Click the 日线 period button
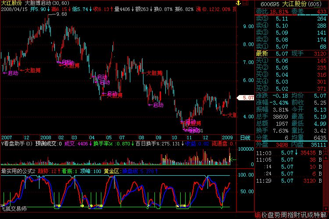Image resolution: width=329 pixels, height=219 pixels. point(245,138)
